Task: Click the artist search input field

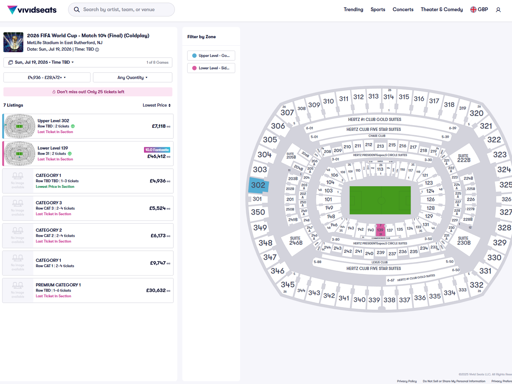Action: (x=125, y=10)
